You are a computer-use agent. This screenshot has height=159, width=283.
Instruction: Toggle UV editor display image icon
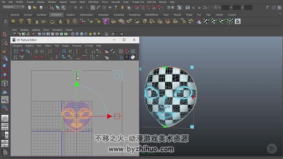coord(107,52)
